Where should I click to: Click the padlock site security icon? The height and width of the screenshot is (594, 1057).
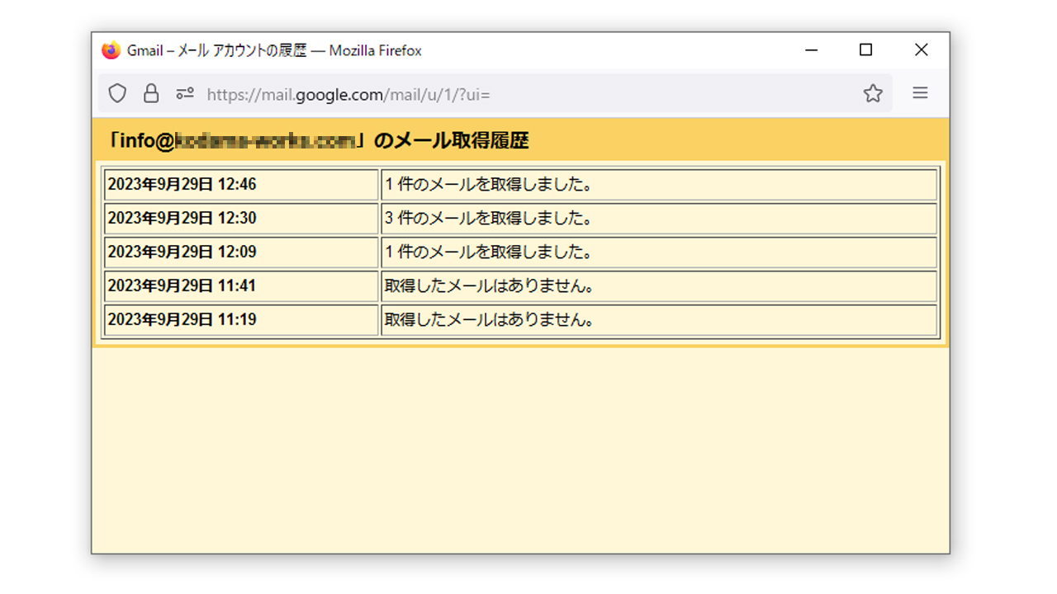tap(151, 93)
